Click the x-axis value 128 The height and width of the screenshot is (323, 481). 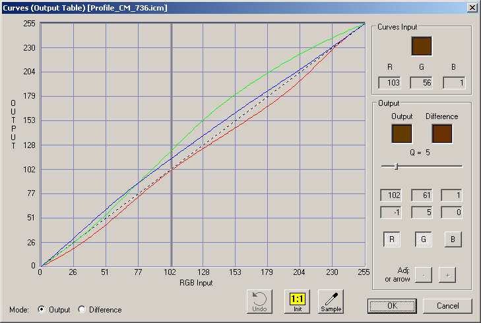tap(203, 272)
